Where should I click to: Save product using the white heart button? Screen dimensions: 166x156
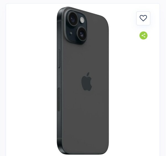143,18
